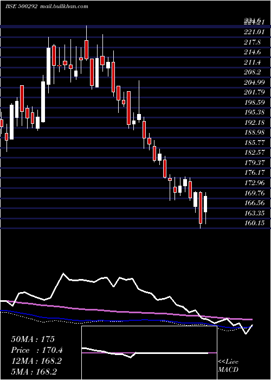Select the 179.37 price axis label
Viewport: 271px width, 380px height.
(x=254, y=163)
